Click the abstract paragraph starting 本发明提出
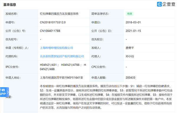This screenshot has width=177, height=113. 106,97
